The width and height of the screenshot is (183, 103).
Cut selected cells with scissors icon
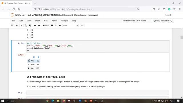pyautogui.click(x=21, y=25)
